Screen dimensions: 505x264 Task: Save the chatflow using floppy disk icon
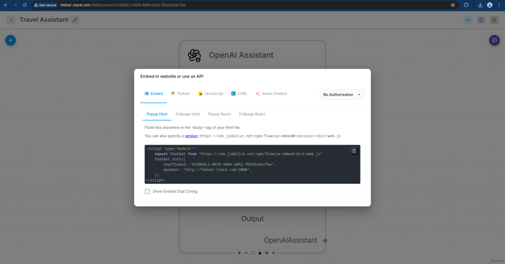coord(481,20)
